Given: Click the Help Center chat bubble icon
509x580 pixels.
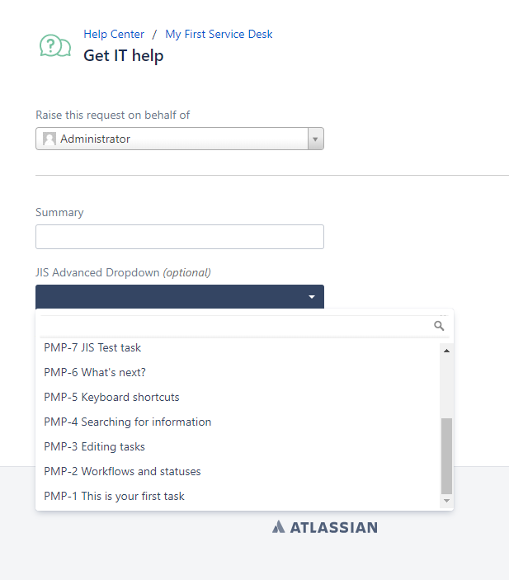Looking at the screenshot, I should pyautogui.click(x=55, y=46).
